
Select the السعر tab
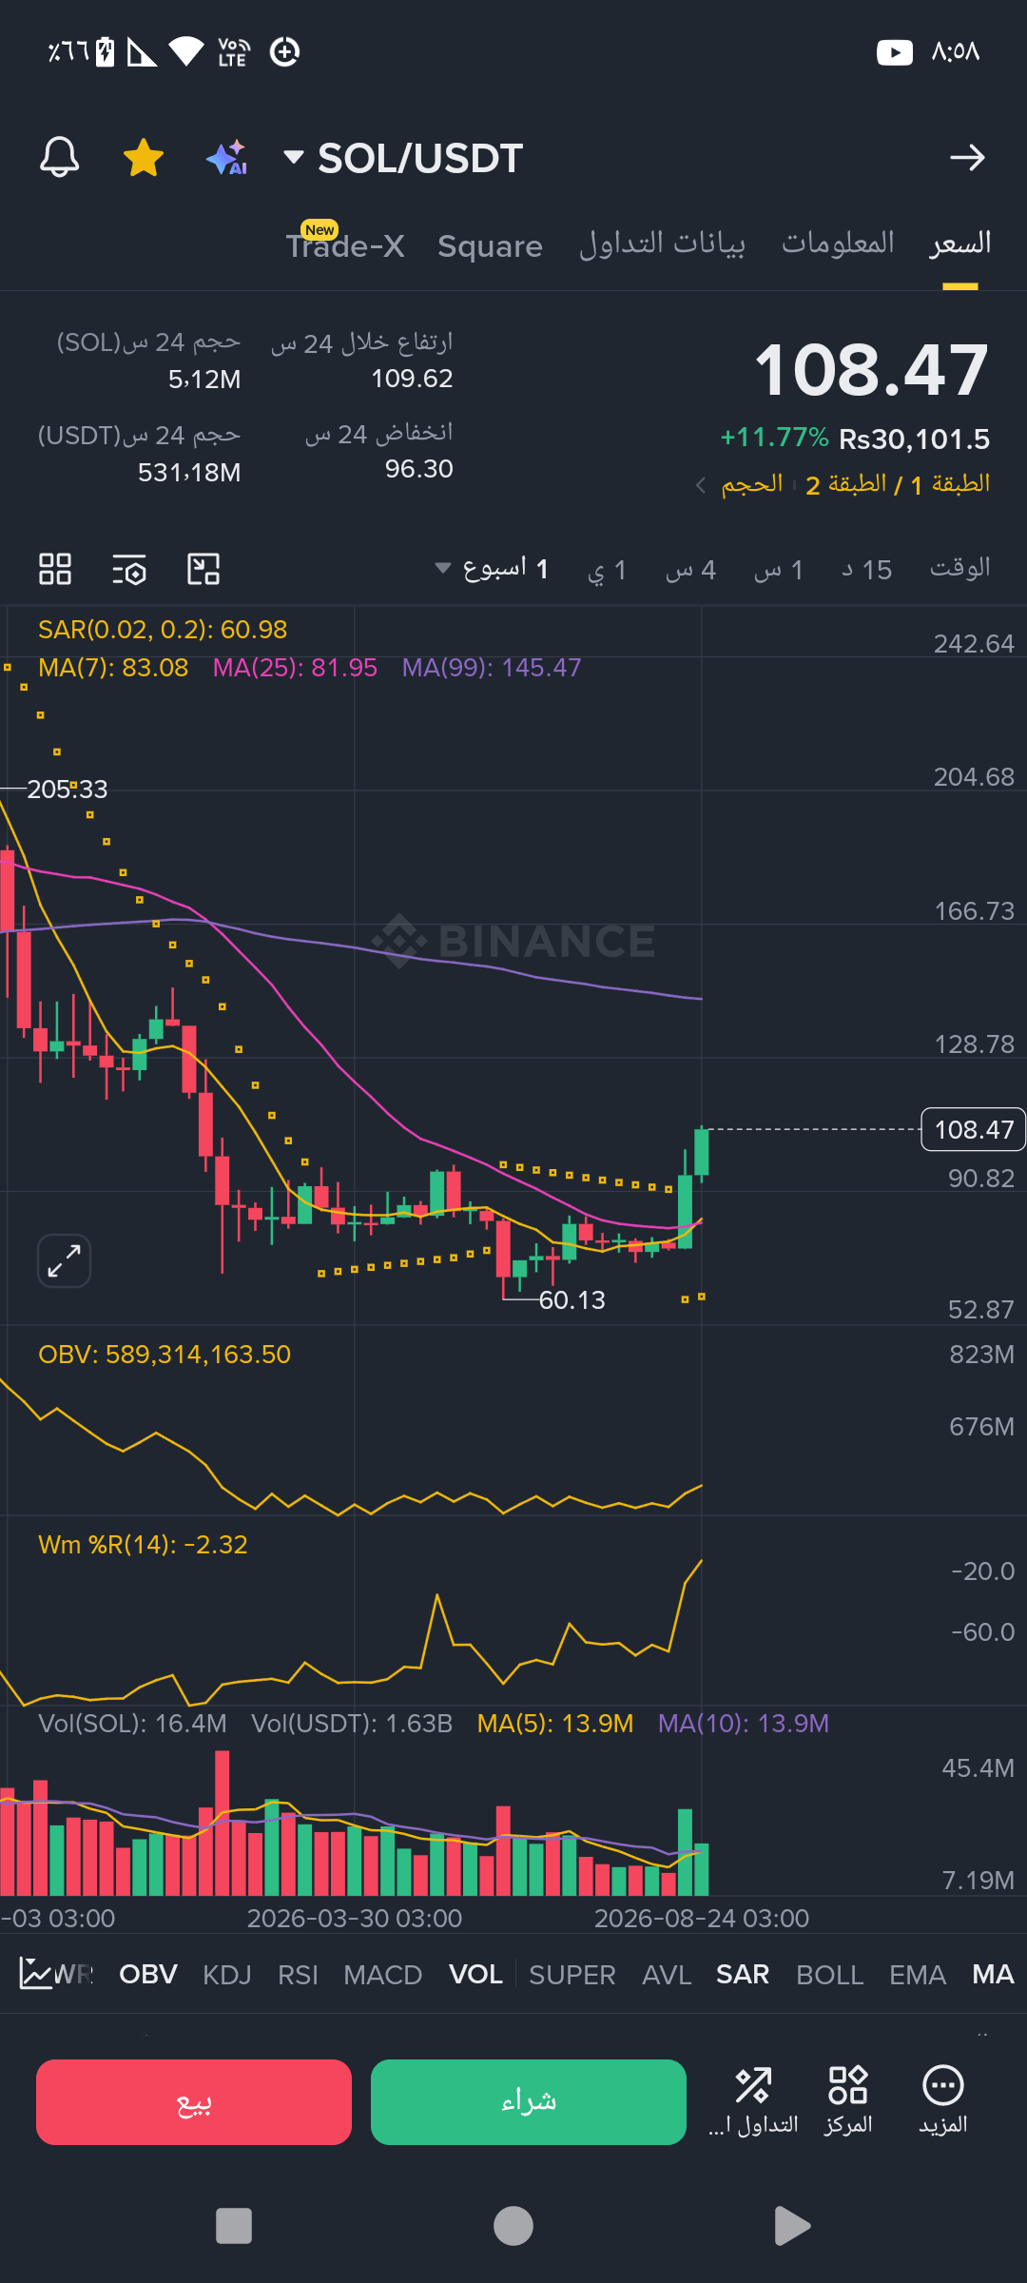click(x=960, y=244)
